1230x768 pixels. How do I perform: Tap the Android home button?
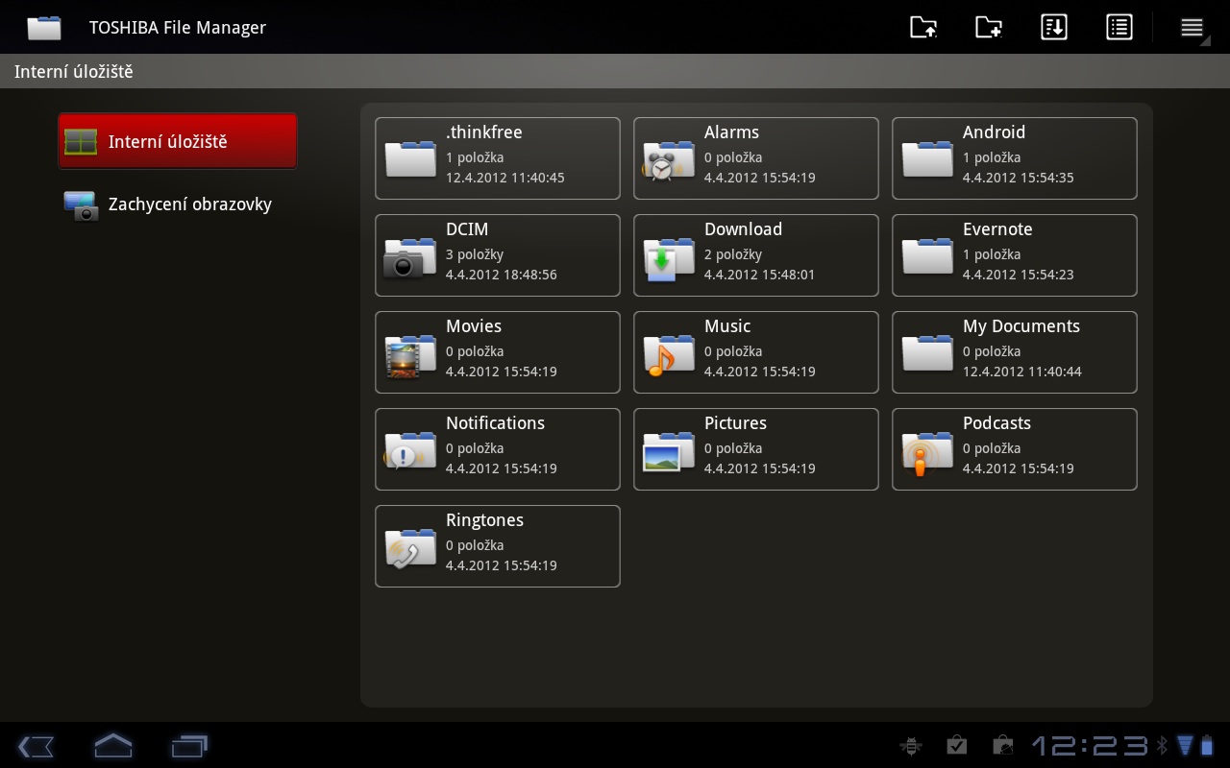pyautogui.click(x=112, y=745)
